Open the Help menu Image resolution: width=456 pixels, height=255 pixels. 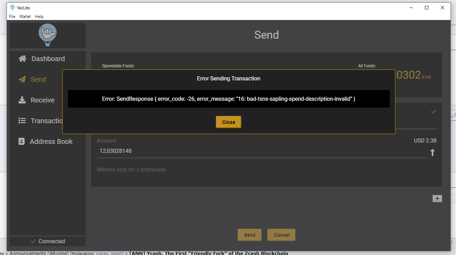click(x=39, y=17)
